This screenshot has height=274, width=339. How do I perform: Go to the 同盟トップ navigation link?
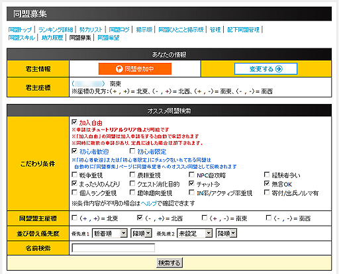tap(20, 30)
